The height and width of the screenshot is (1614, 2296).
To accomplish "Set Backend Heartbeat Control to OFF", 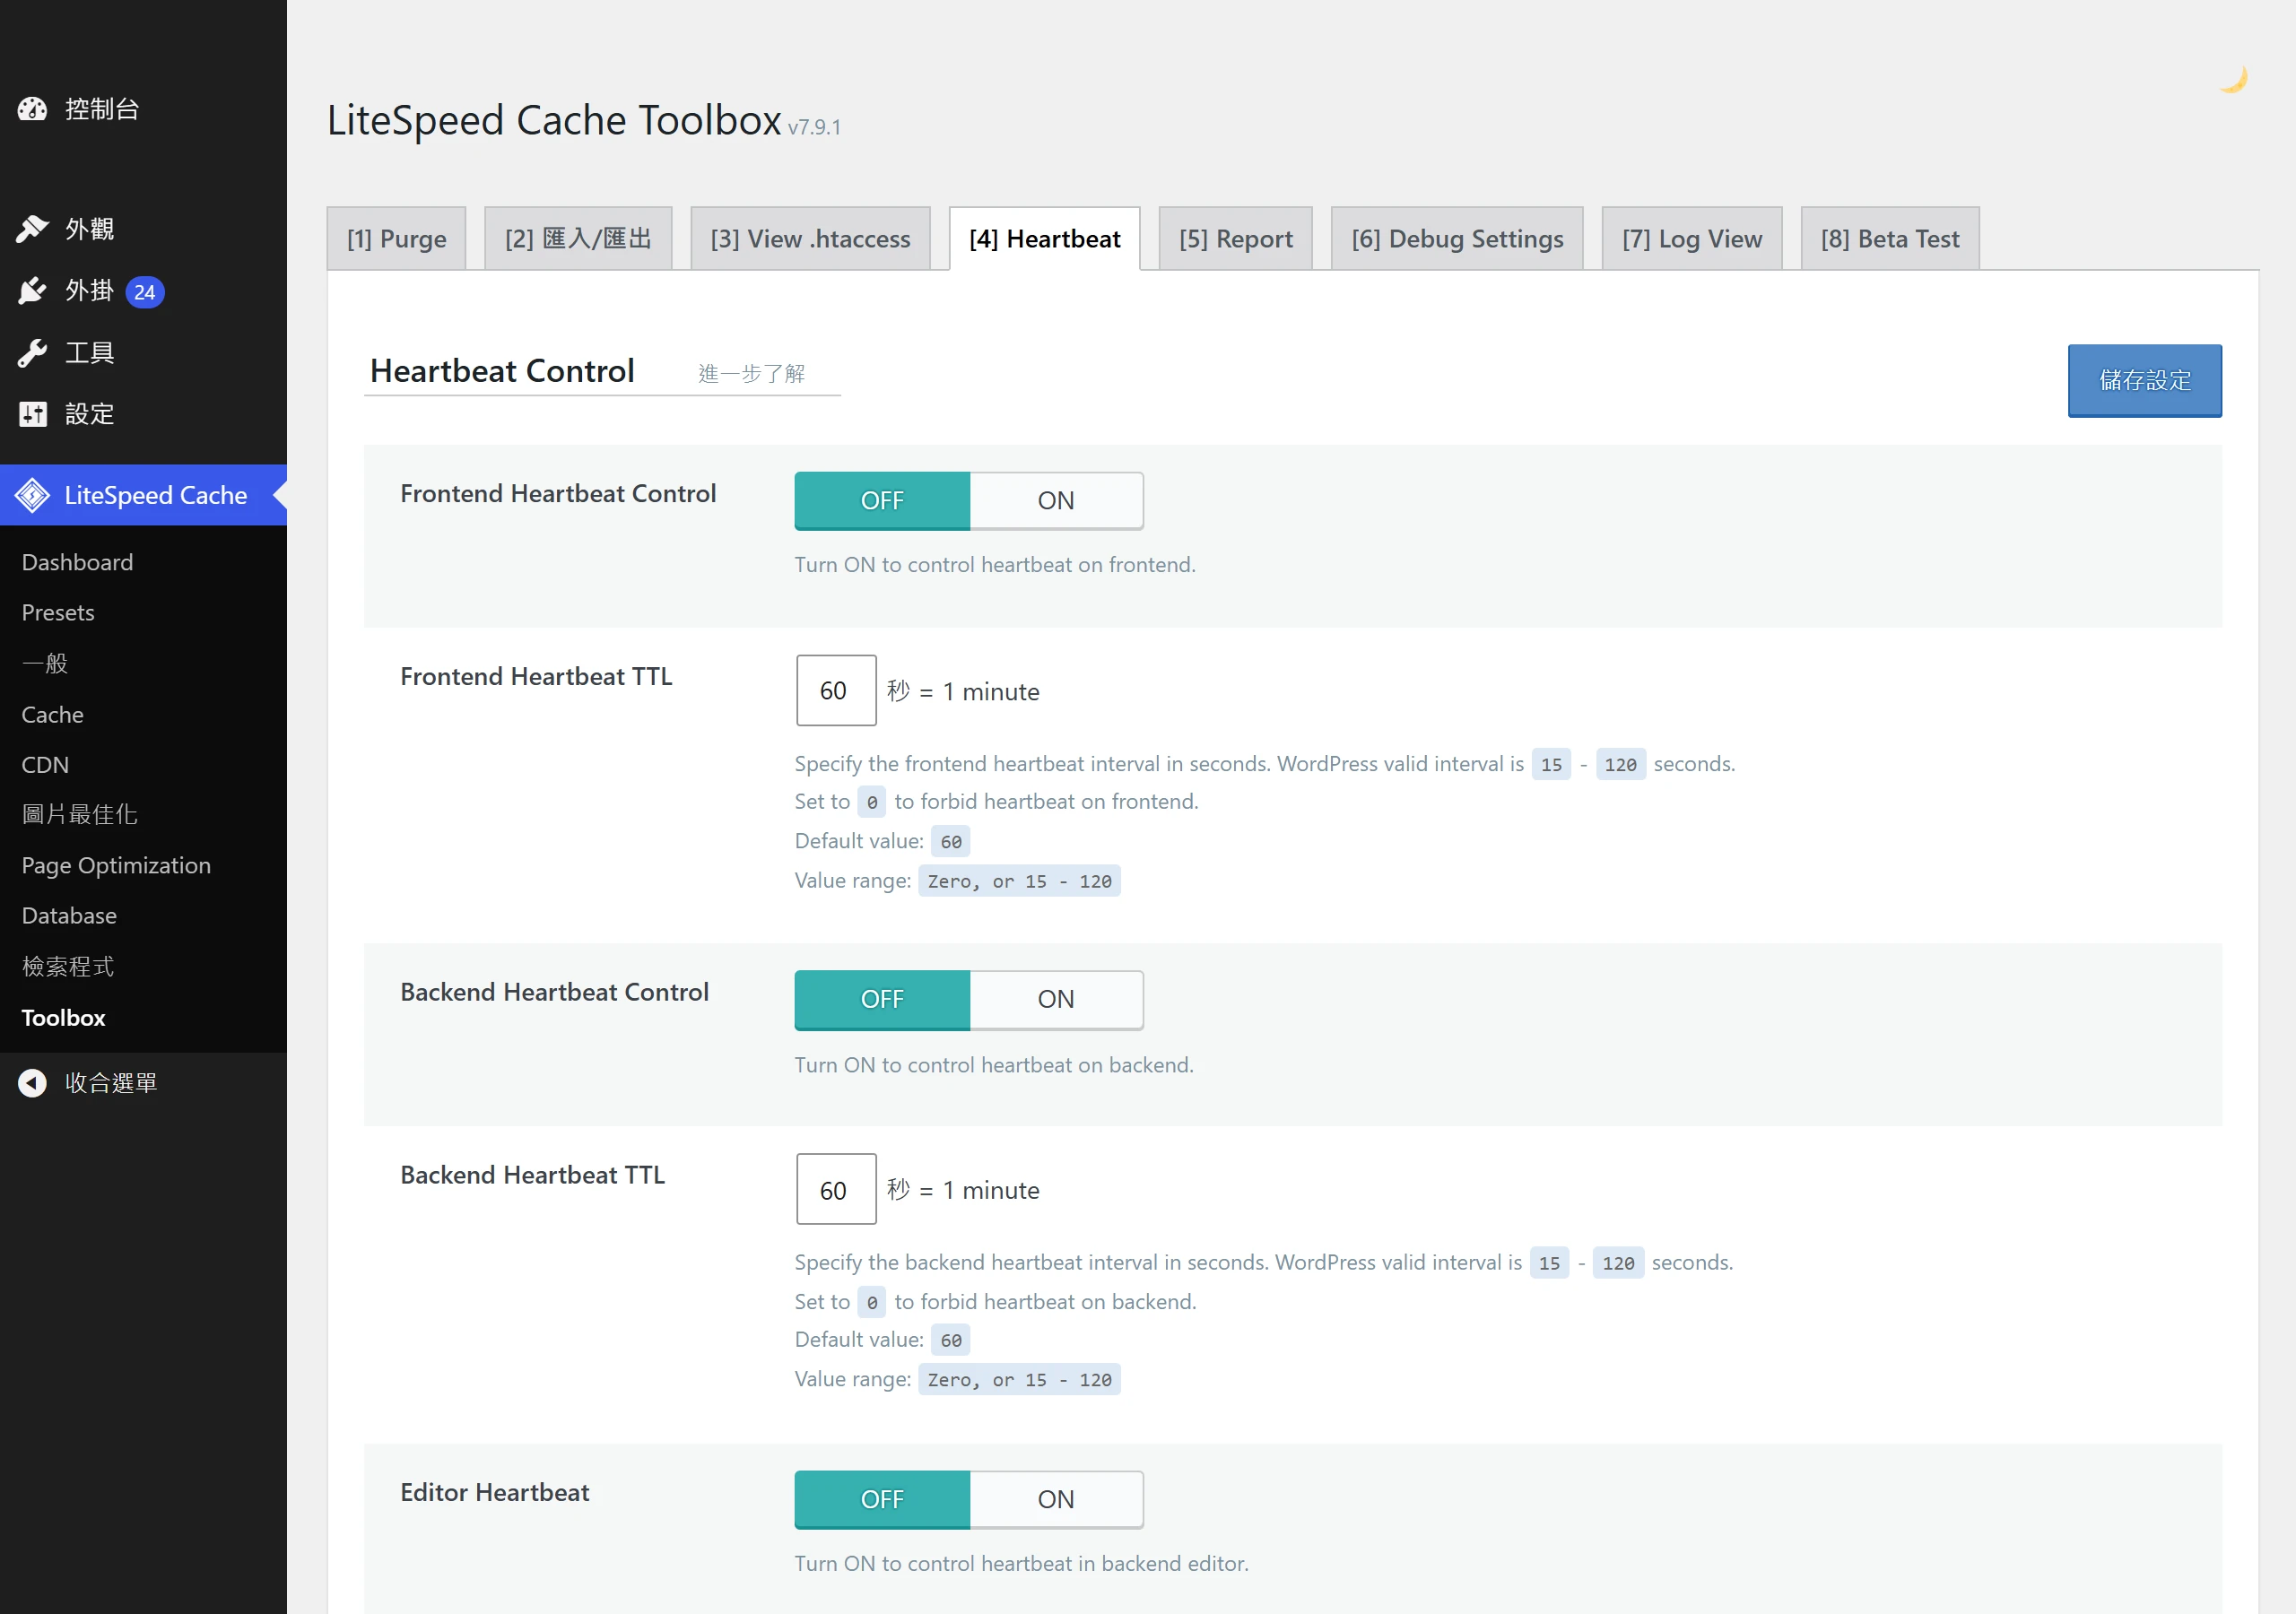I will coord(882,1000).
